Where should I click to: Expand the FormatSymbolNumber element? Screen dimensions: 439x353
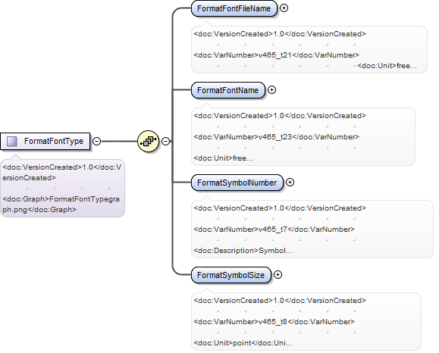(x=290, y=183)
